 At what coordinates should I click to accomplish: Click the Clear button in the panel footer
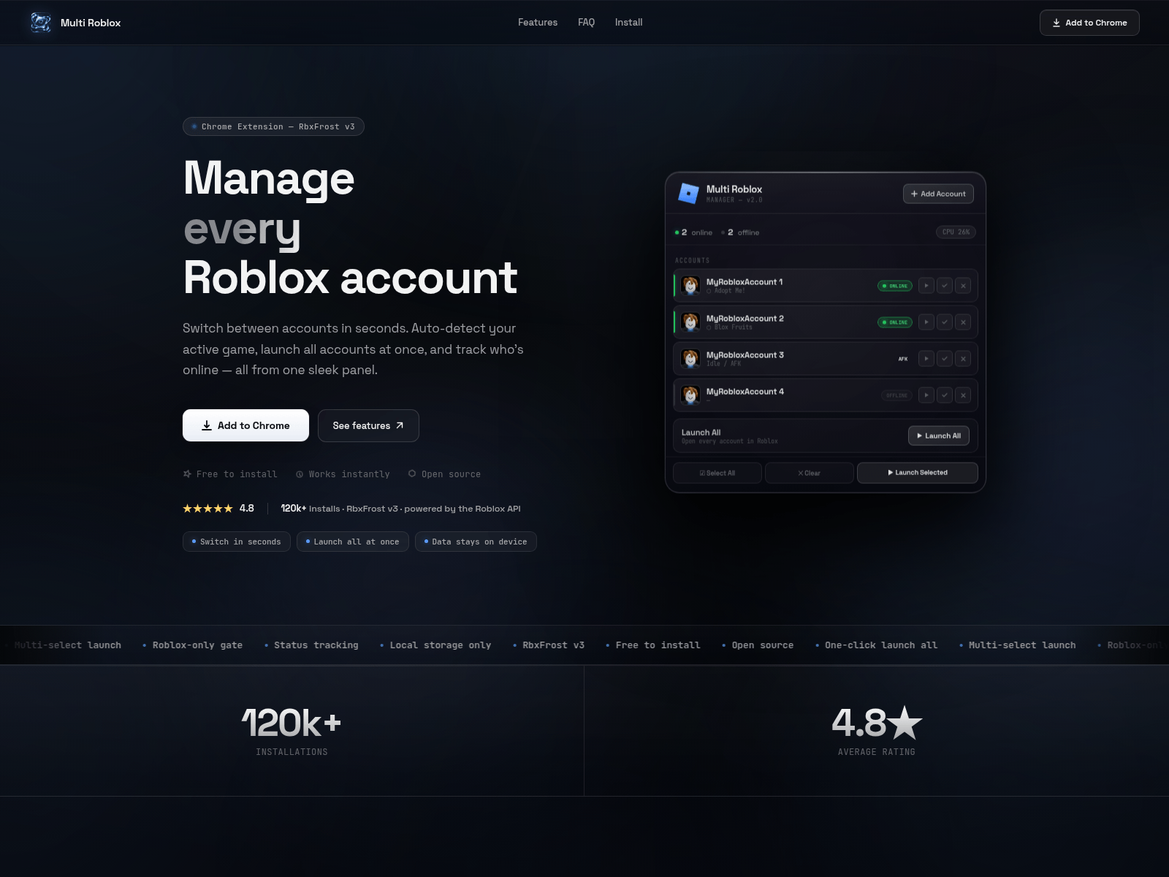(x=810, y=473)
